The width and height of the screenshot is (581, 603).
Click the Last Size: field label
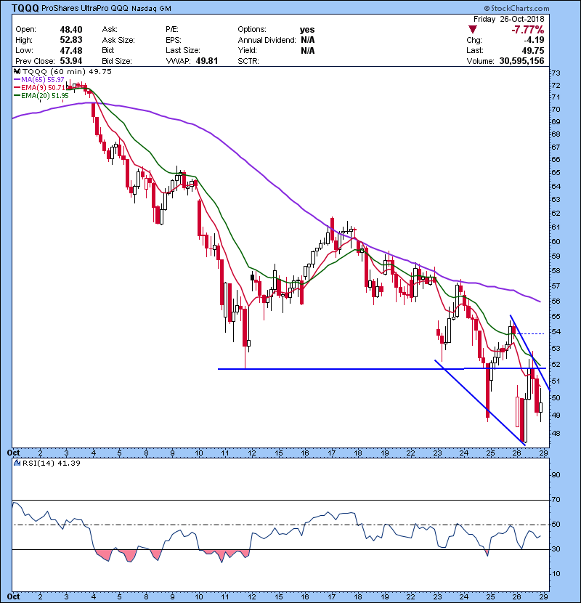pyautogui.click(x=182, y=50)
